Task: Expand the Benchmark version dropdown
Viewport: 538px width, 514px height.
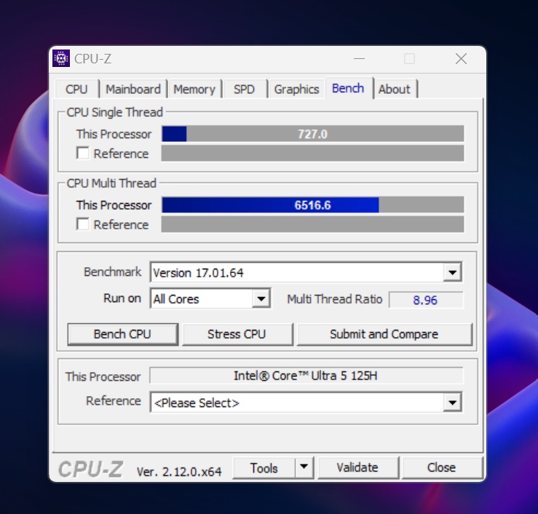Action: click(x=452, y=272)
